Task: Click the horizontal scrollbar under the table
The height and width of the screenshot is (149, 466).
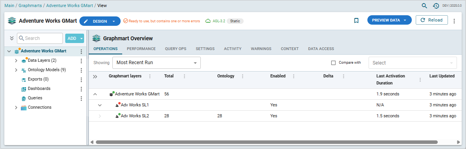Action: (266, 142)
